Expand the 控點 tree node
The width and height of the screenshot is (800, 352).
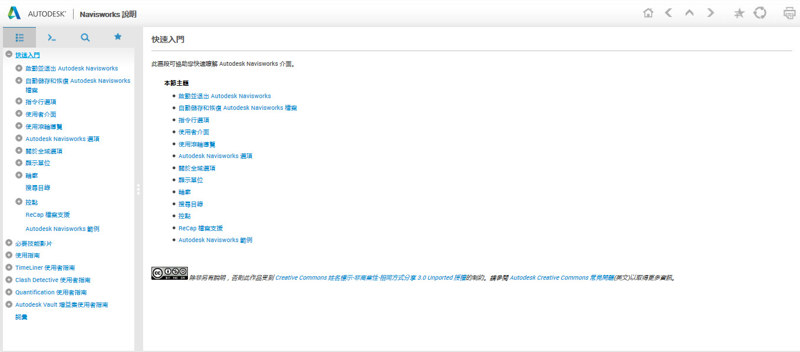pos(19,202)
